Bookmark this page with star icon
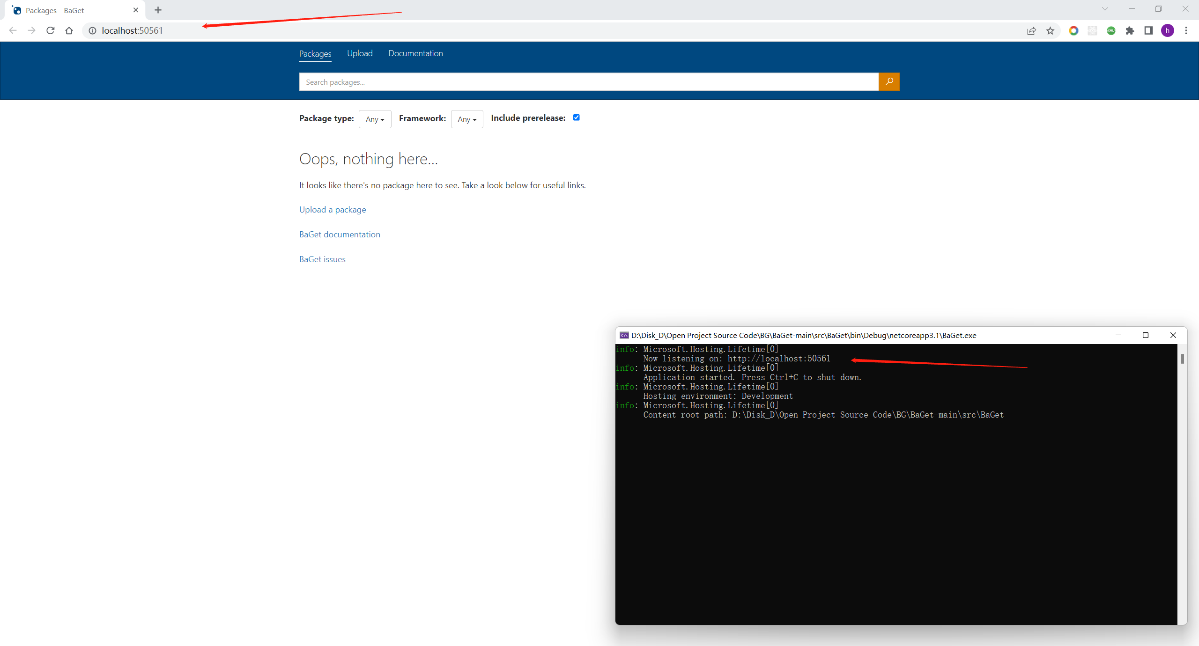Screen dimensions: 1199x646 (1051, 30)
